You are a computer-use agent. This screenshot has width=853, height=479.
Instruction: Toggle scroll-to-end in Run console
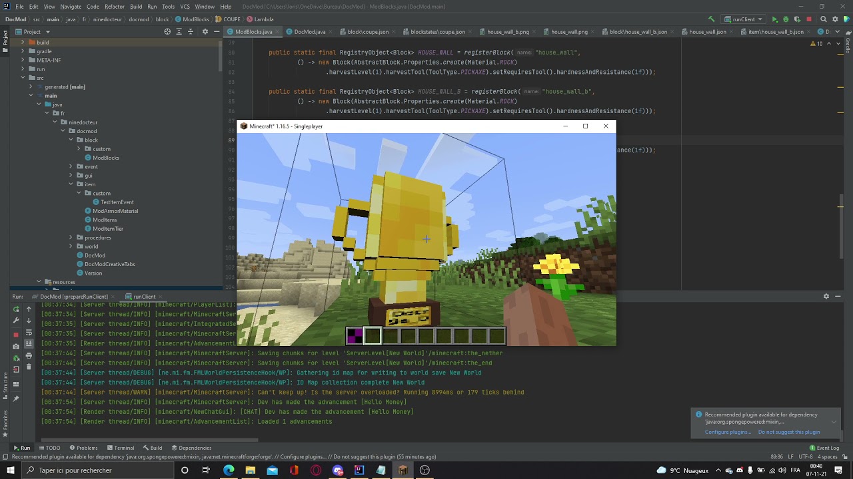(x=29, y=344)
